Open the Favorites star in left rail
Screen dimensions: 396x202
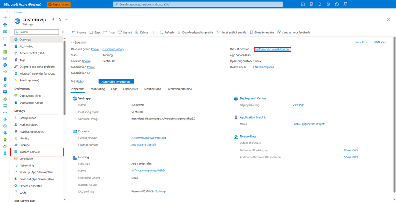(x=5, y=45)
